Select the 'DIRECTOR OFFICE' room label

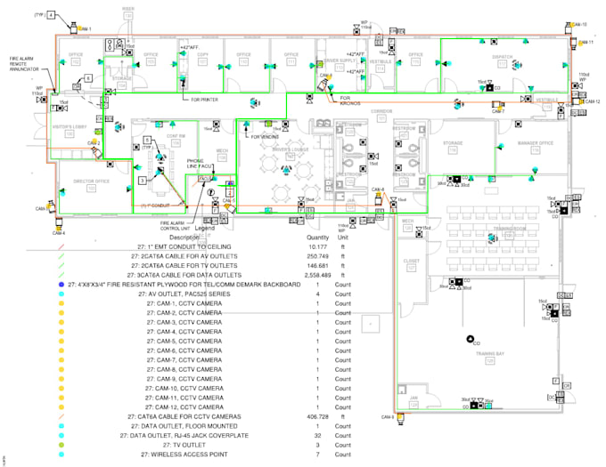pyautogui.click(x=91, y=181)
